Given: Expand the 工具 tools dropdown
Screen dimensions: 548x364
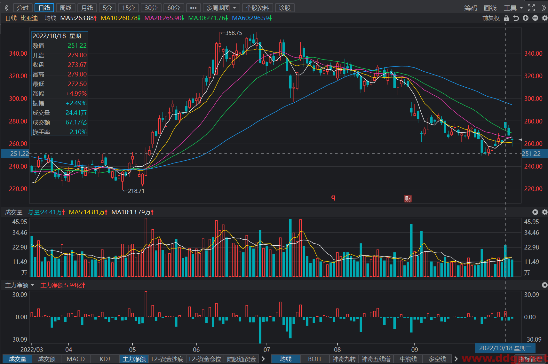Looking at the screenshot, I should (513, 8).
